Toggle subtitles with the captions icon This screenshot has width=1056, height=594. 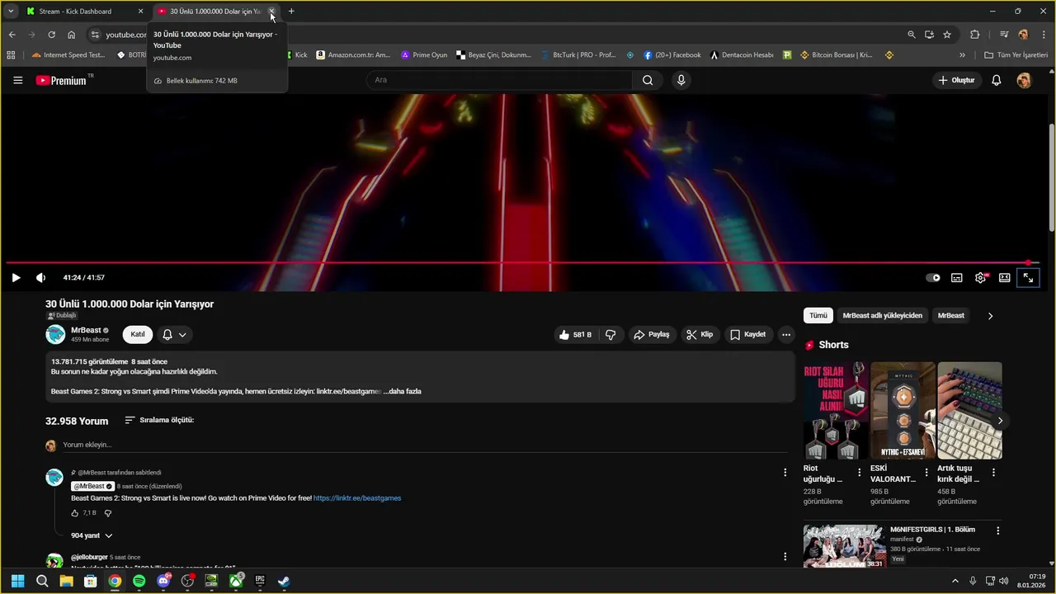coord(957,278)
